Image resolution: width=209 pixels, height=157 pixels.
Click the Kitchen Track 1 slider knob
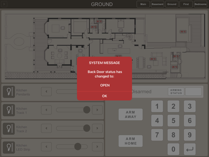point(87,110)
